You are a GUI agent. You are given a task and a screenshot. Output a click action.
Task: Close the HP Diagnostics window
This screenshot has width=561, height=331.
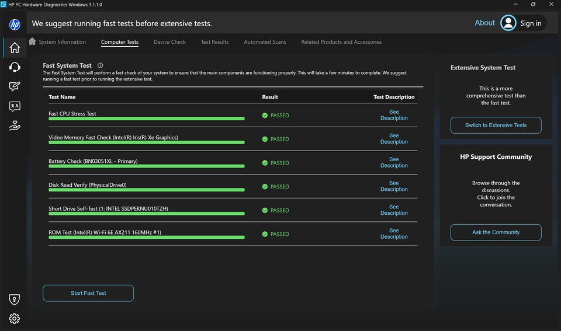[551, 4]
